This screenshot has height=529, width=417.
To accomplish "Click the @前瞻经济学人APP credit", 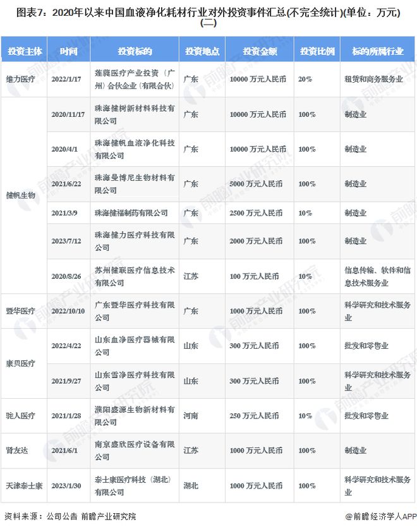I will click(381, 516).
